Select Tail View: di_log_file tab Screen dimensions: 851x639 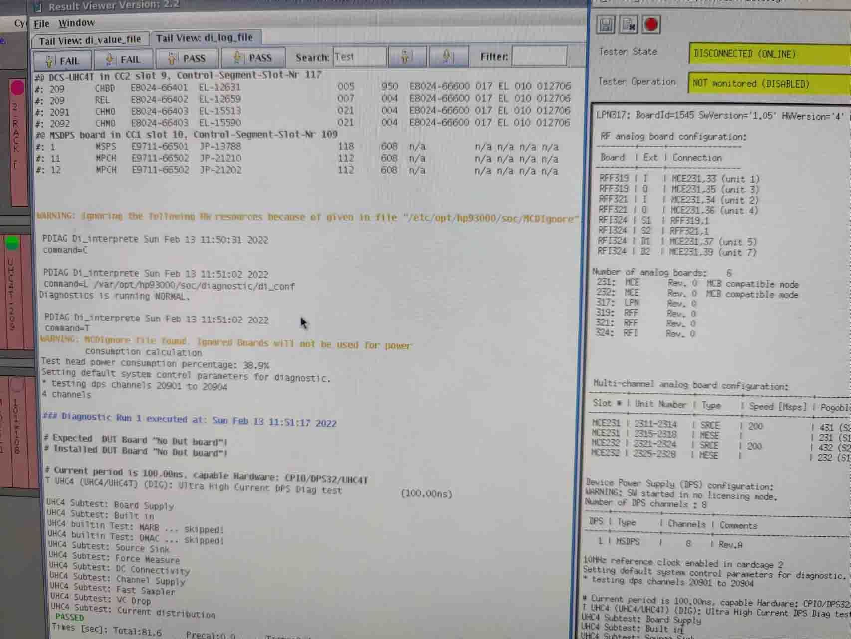205,38
